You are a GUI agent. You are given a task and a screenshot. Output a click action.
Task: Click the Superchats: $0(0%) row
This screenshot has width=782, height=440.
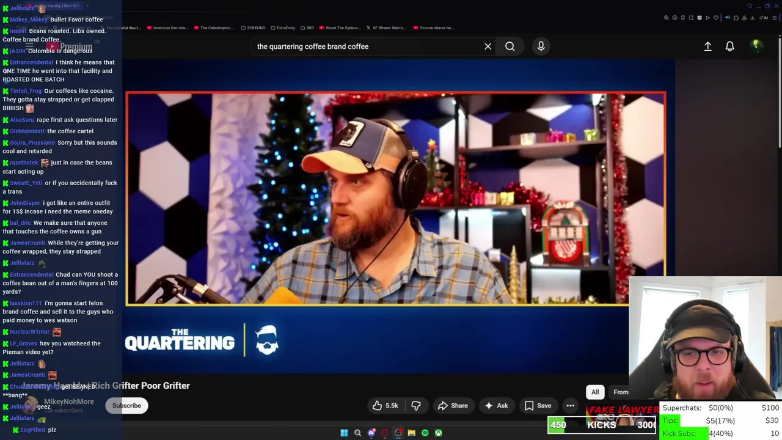721,408
